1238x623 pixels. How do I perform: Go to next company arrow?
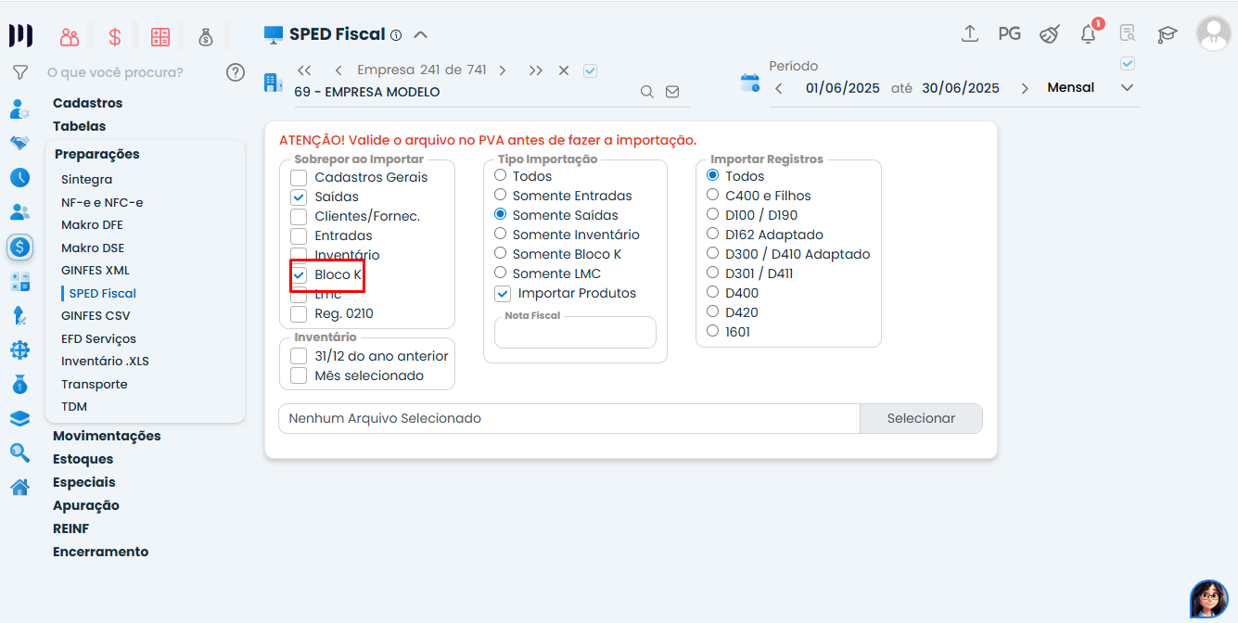(x=502, y=70)
